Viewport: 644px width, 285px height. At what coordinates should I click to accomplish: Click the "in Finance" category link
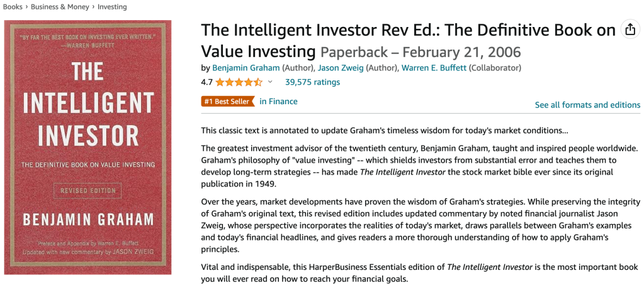point(278,102)
